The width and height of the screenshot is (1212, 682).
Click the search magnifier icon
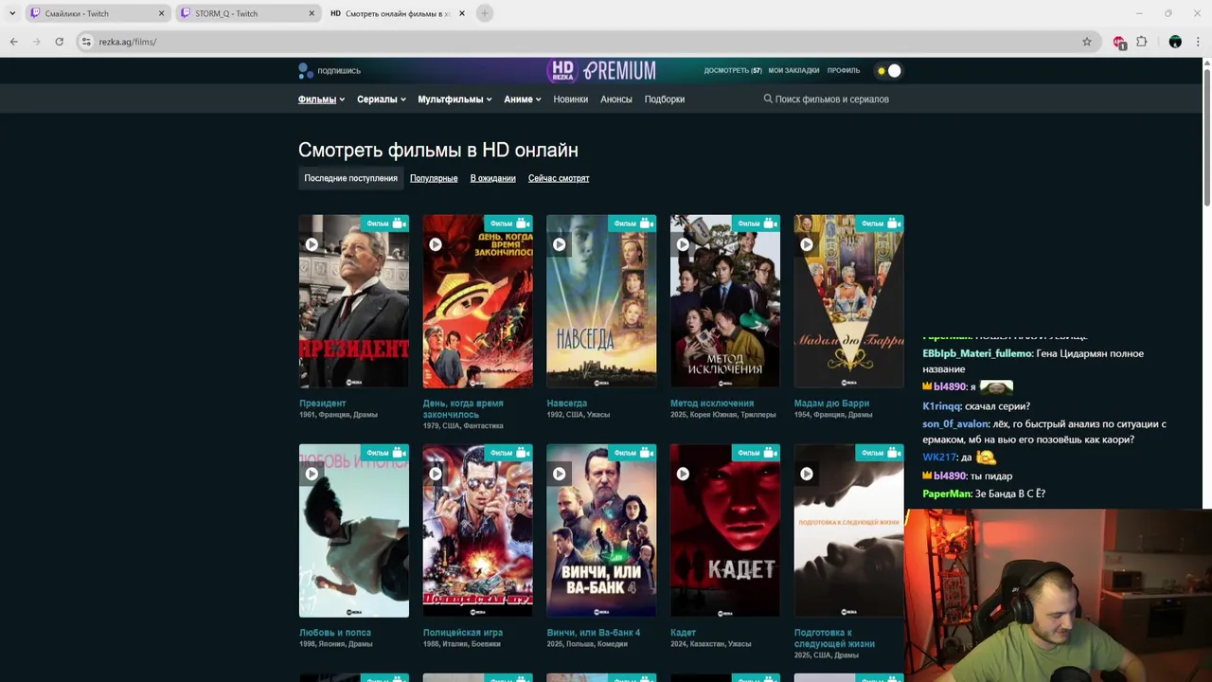point(768,99)
